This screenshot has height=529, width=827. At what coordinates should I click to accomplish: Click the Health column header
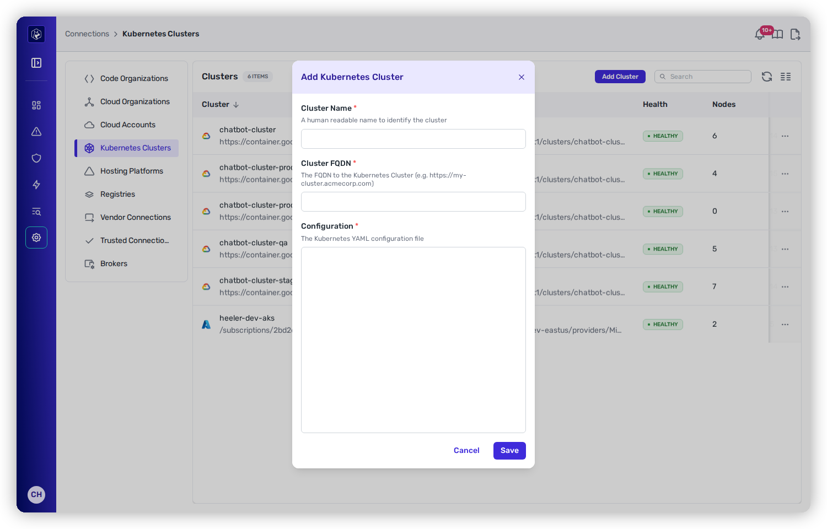[655, 104]
